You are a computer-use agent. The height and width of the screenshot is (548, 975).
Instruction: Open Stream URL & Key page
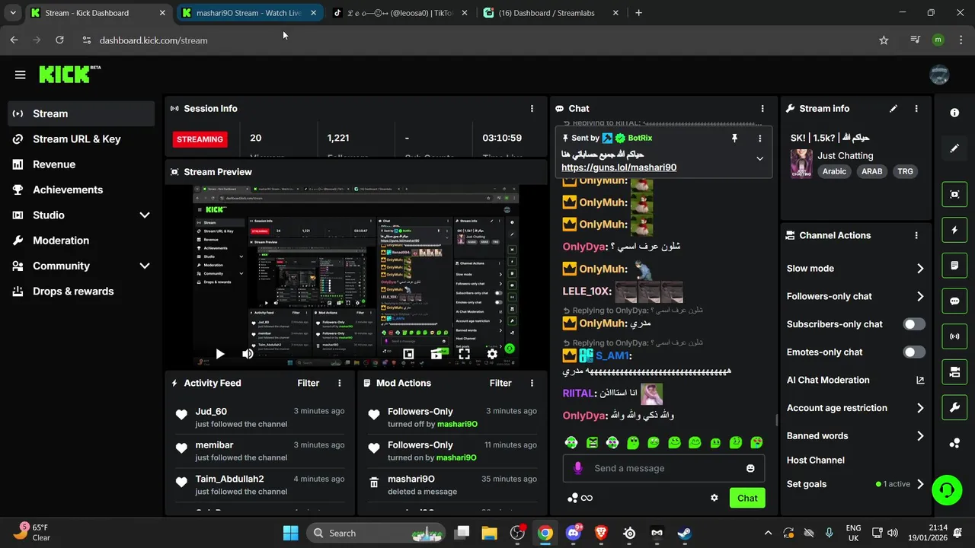click(82, 139)
